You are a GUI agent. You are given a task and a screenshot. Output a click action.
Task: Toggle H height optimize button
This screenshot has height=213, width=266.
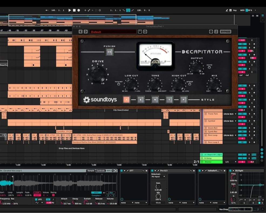(x=253, y=16)
